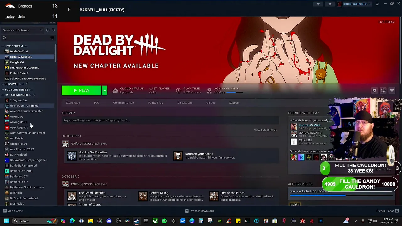This screenshot has height=226, width=402.
Task: Open G0lfbr0 [KICKTV] October 11 activity
Action: tap(89, 143)
